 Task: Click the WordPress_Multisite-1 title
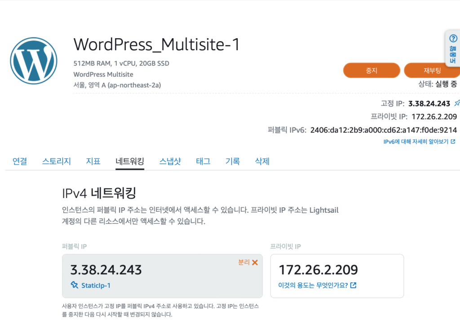(156, 44)
